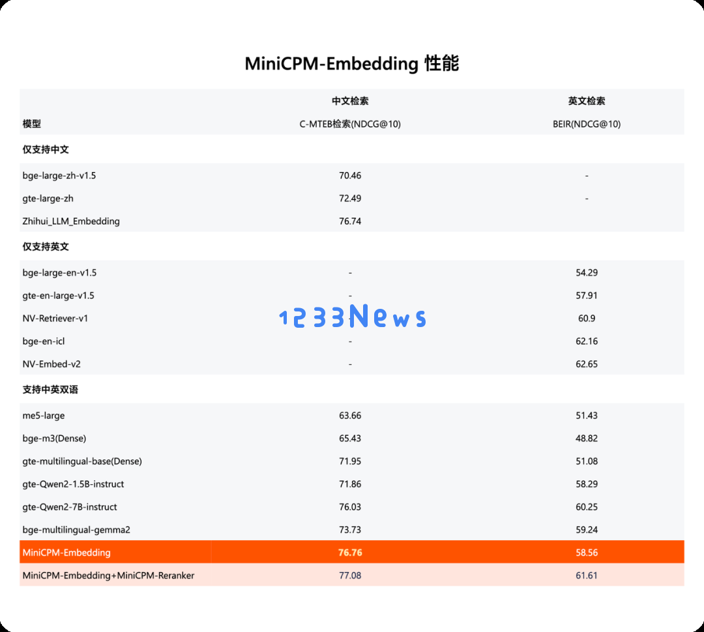The height and width of the screenshot is (632, 704).
Task: Click 'gte-Qwen2-7B-instruct' model name
Action: pyautogui.click(x=69, y=507)
